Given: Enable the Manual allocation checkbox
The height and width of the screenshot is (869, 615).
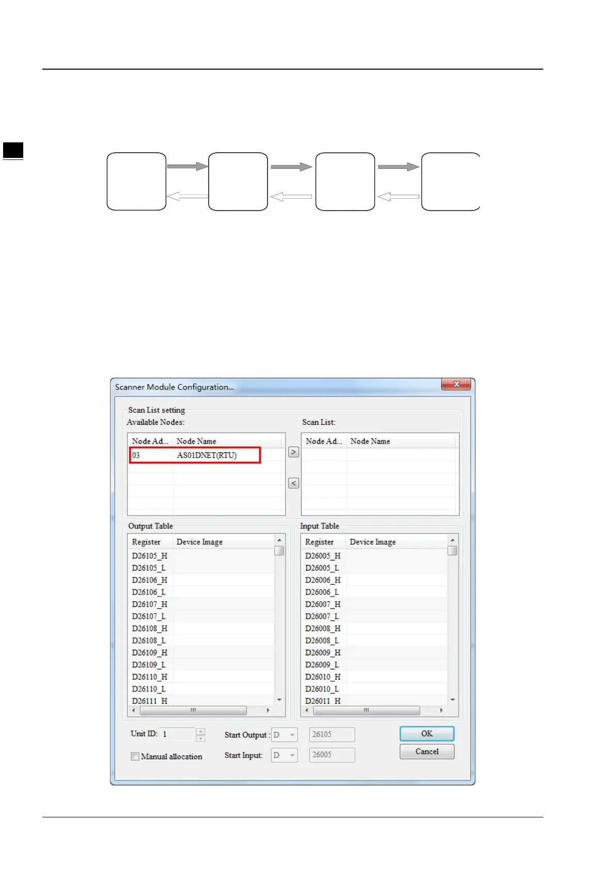Looking at the screenshot, I should pos(135,757).
